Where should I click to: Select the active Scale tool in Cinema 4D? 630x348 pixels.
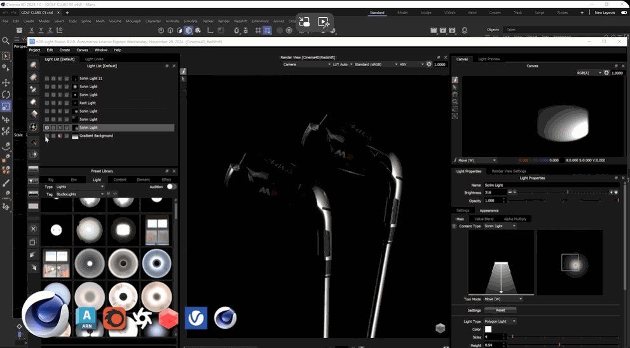6,107
